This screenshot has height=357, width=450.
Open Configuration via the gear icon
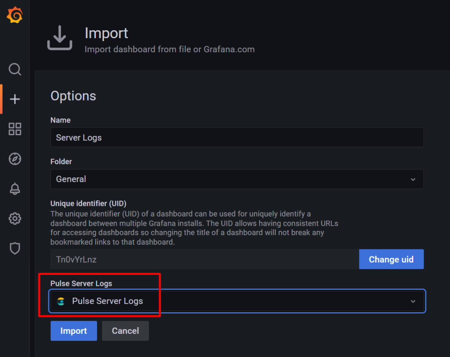tap(15, 219)
